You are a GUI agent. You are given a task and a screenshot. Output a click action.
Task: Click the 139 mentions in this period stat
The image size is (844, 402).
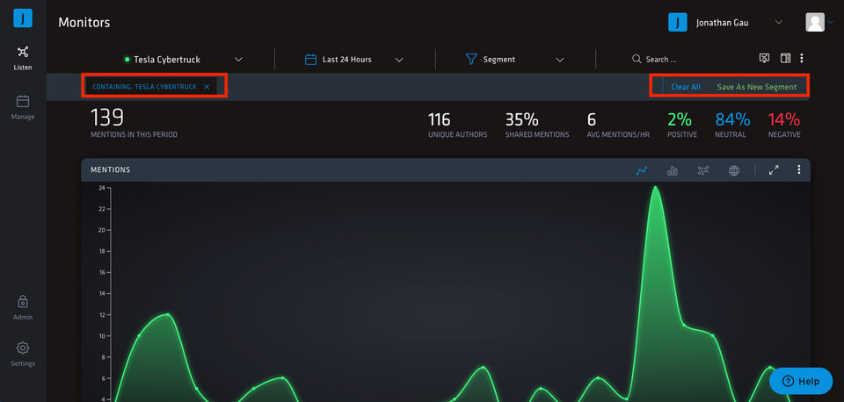pyautogui.click(x=134, y=123)
